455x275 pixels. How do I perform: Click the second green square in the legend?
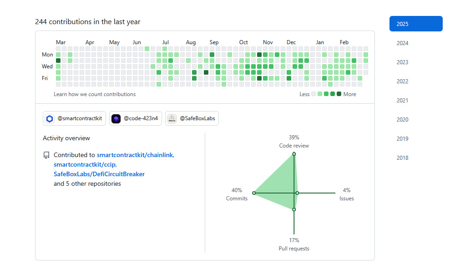point(326,94)
